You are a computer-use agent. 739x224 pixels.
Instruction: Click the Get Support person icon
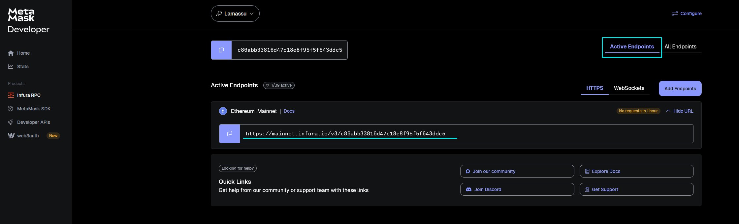(x=587, y=189)
